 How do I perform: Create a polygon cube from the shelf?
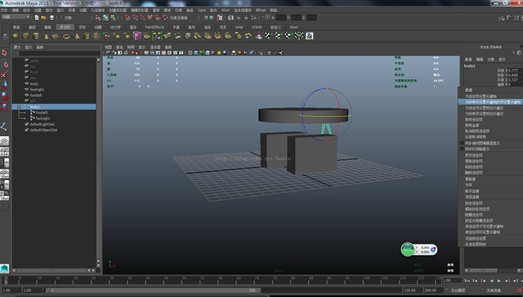(26, 36)
